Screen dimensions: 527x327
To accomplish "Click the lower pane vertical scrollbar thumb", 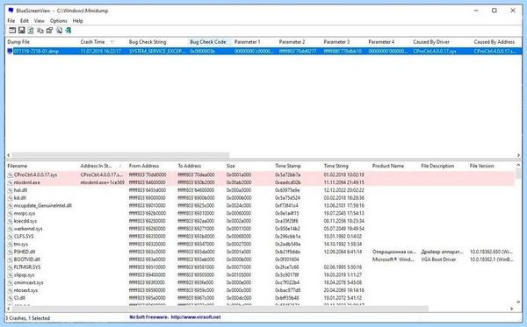I will point(518,174).
